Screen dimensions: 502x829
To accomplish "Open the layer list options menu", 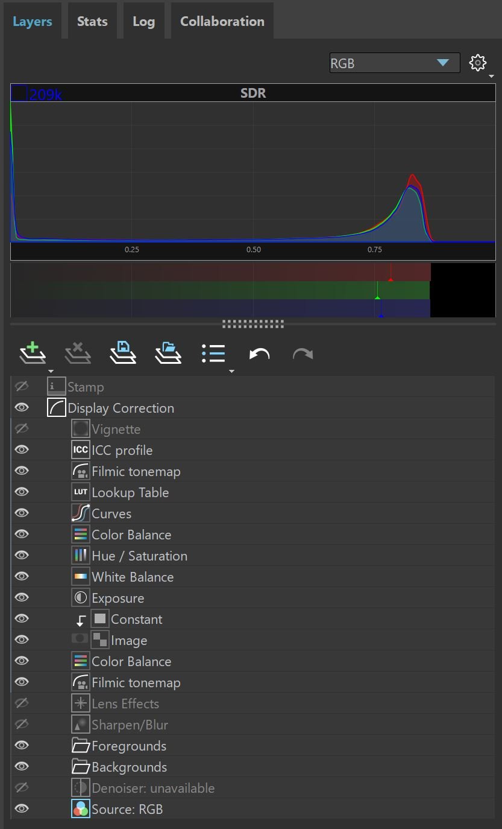I will coord(213,354).
